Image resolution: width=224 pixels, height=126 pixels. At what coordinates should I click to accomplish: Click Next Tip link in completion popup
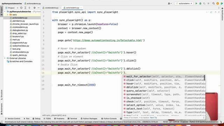pyautogui.click(x=153, y=118)
